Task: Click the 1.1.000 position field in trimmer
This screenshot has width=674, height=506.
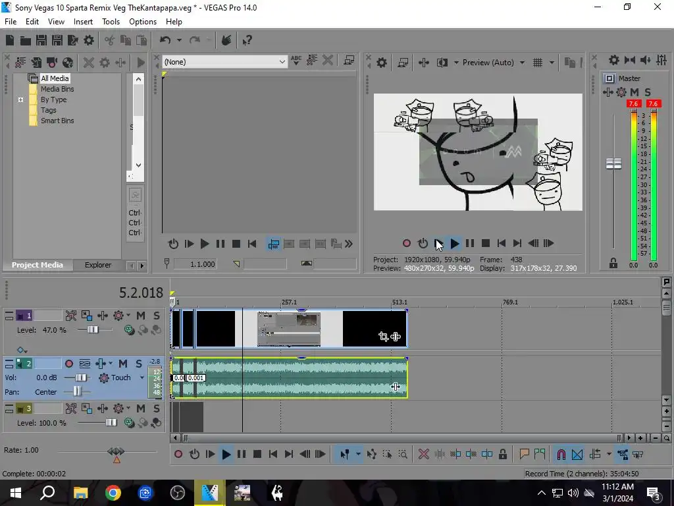Action: click(x=195, y=264)
